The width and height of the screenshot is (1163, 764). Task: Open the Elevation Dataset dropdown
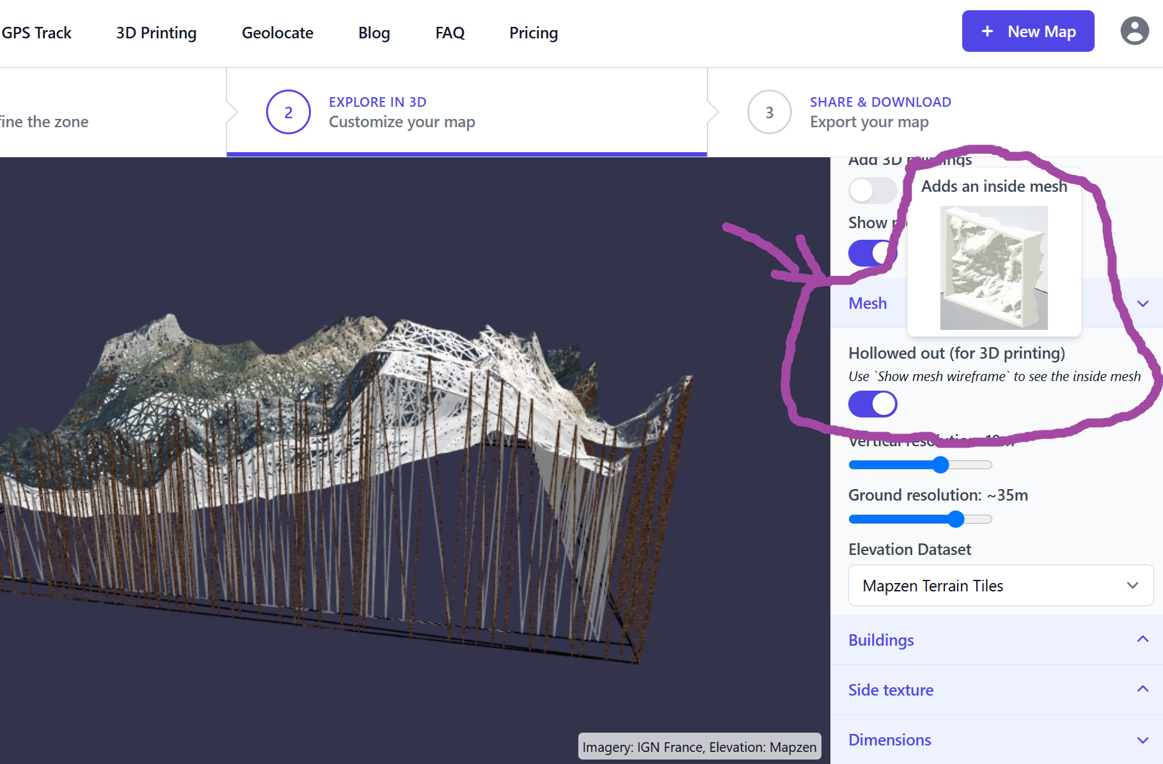[1000, 585]
